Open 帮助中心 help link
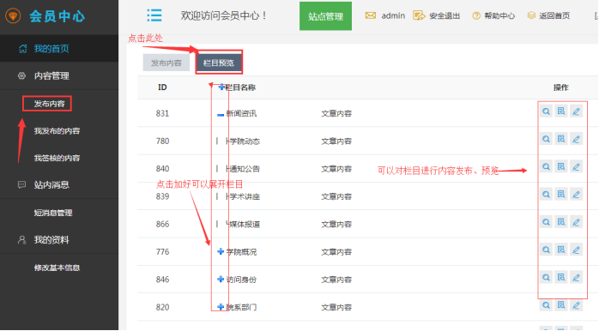 [x=493, y=15]
